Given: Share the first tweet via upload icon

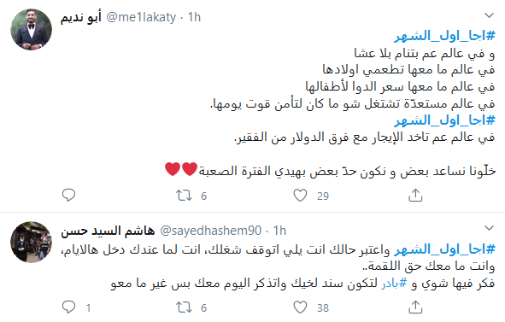Looking at the screenshot, I should click(x=415, y=195).
